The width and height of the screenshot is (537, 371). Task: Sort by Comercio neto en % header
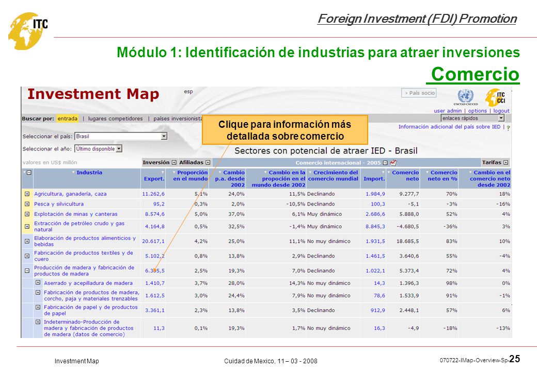443,176
